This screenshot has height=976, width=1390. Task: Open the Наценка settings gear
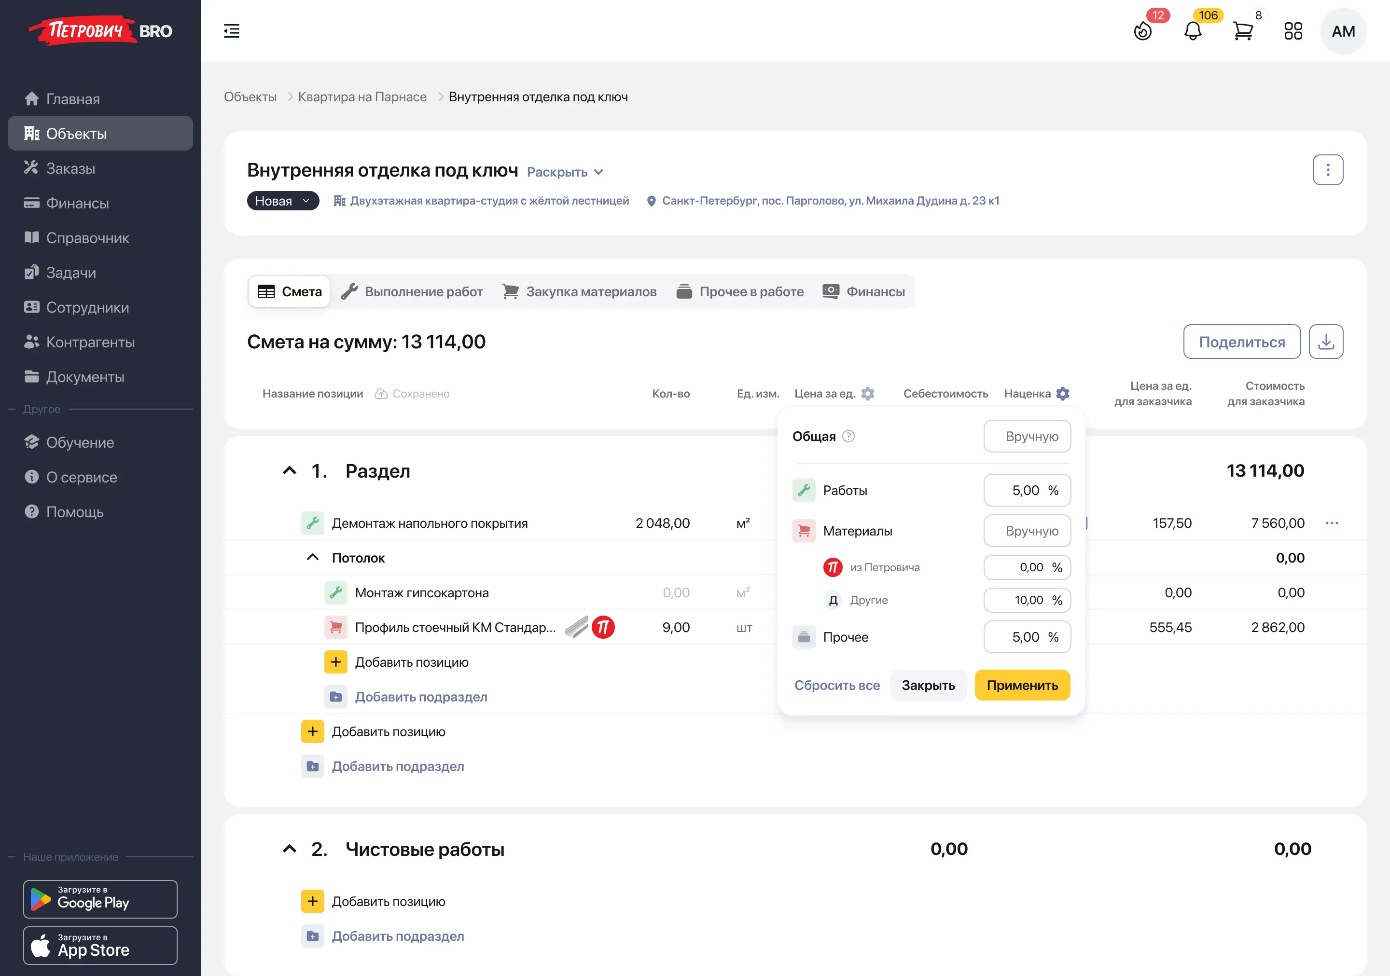[x=1062, y=394]
